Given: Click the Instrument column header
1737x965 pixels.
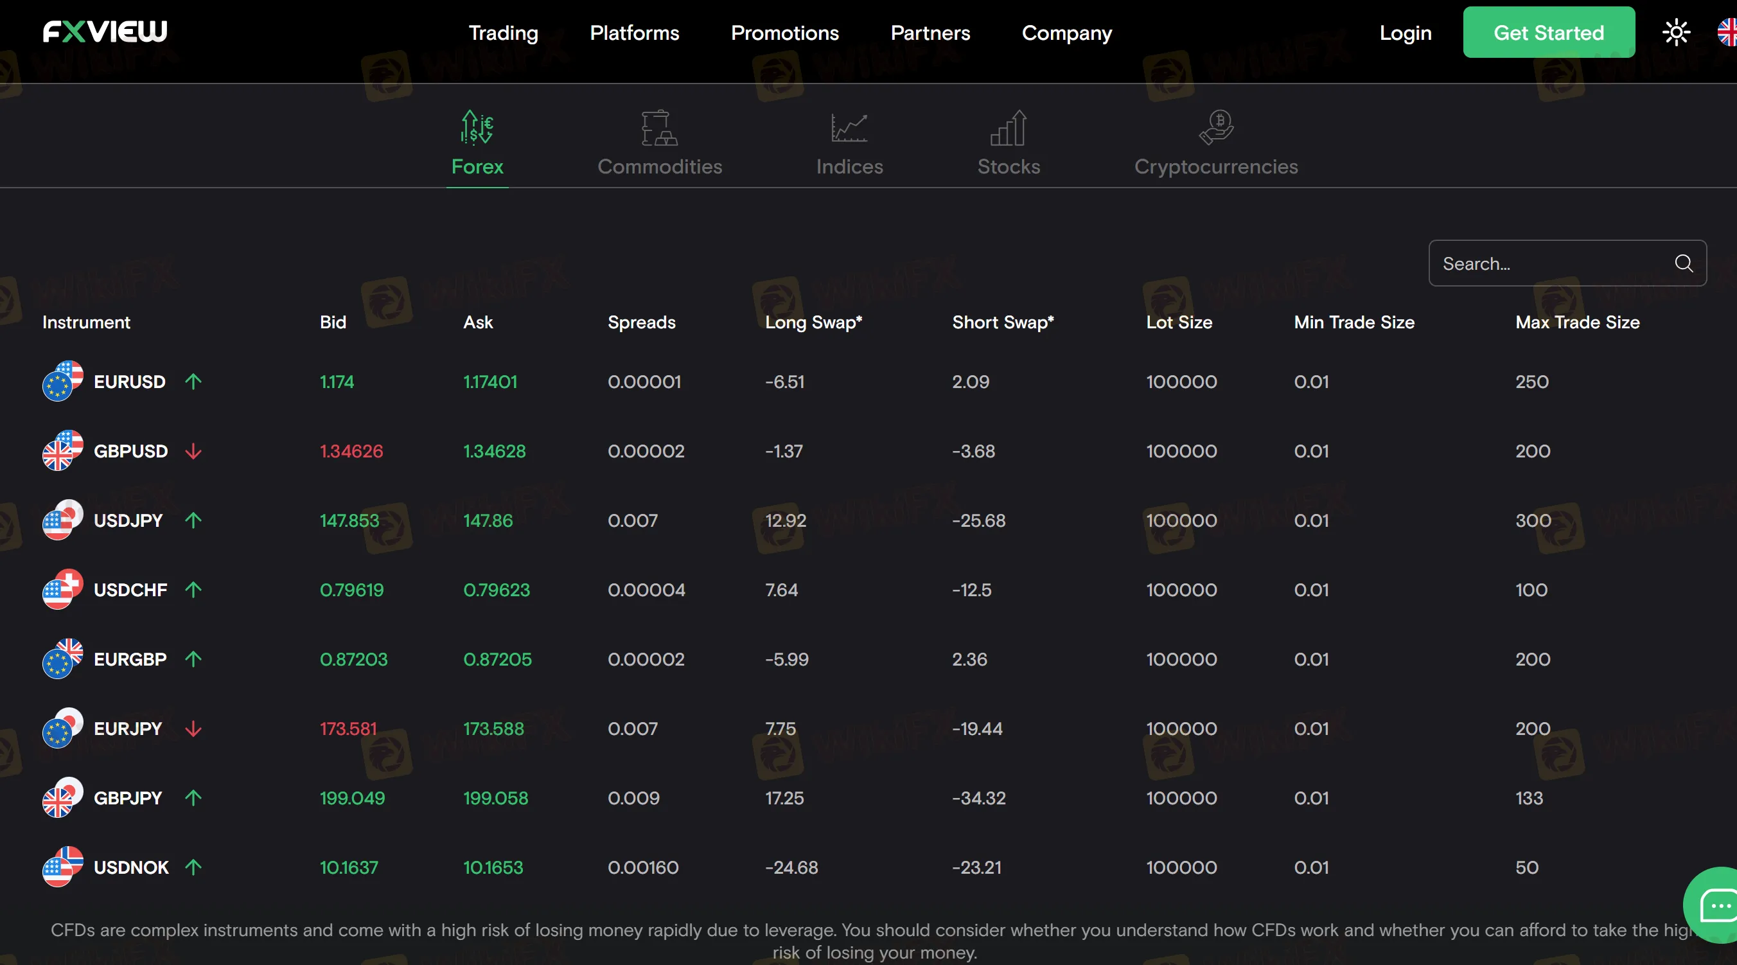Looking at the screenshot, I should pyautogui.click(x=86, y=323).
